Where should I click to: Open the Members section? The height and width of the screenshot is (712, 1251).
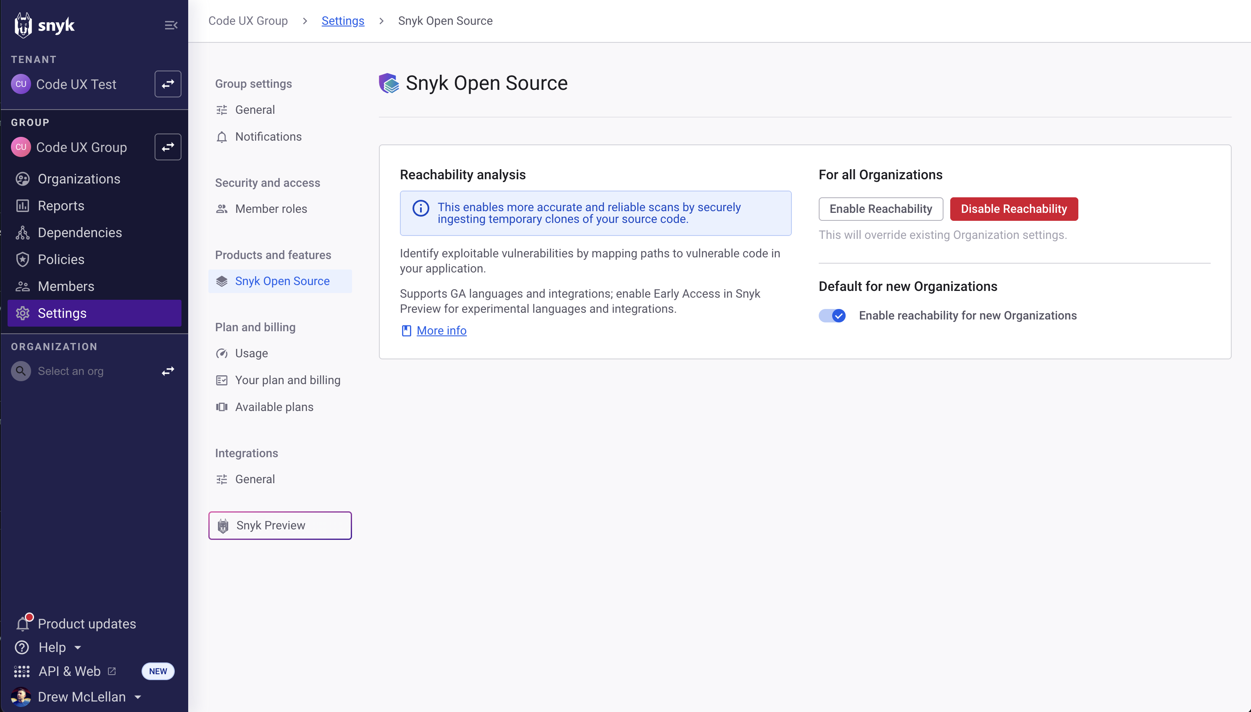point(65,286)
